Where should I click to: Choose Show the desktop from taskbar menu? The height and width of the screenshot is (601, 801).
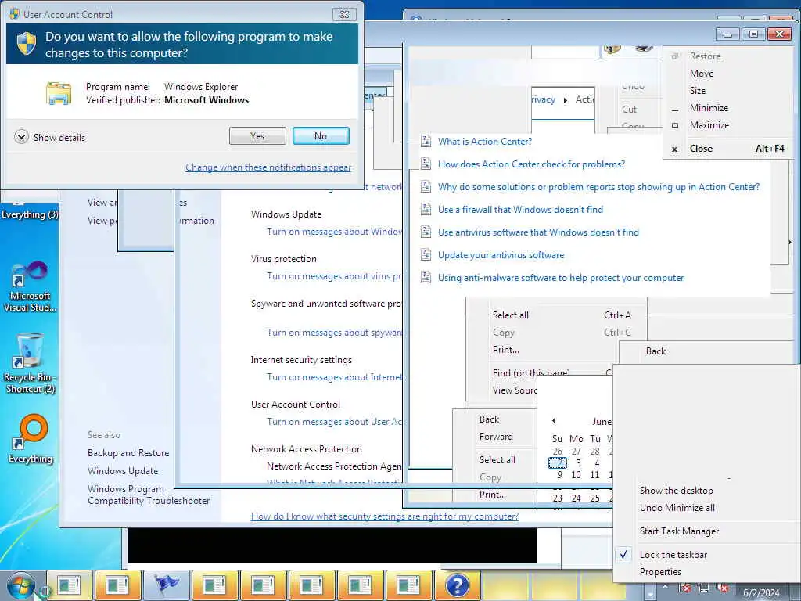677,490
